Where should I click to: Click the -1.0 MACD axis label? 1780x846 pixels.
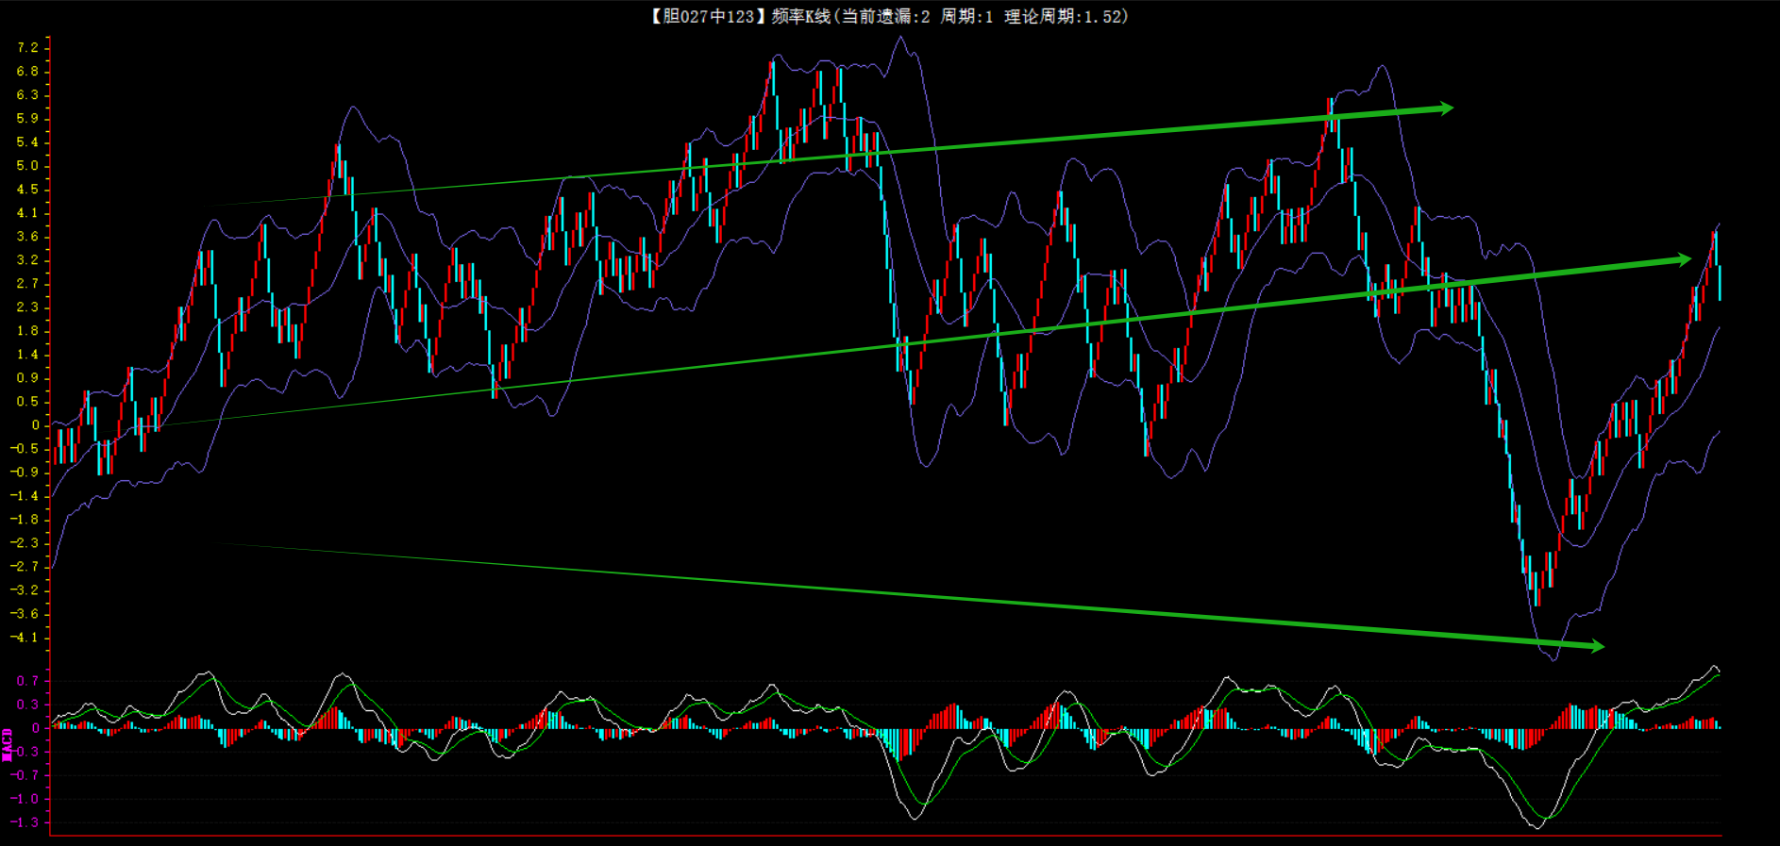coord(25,799)
